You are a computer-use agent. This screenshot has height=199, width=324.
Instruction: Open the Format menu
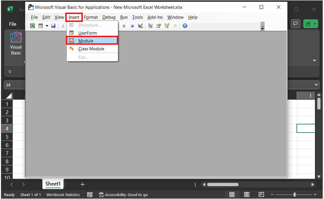coord(91,17)
